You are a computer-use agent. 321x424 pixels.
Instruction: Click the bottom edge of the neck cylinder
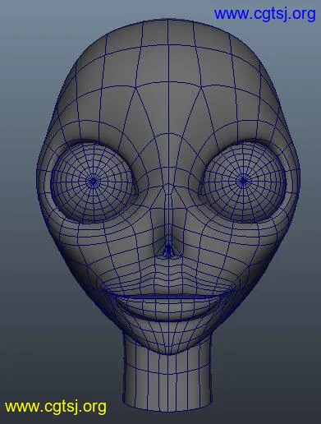(x=167, y=410)
